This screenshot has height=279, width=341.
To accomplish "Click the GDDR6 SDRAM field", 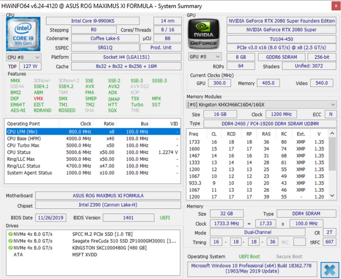I will [x=281, y=57].
